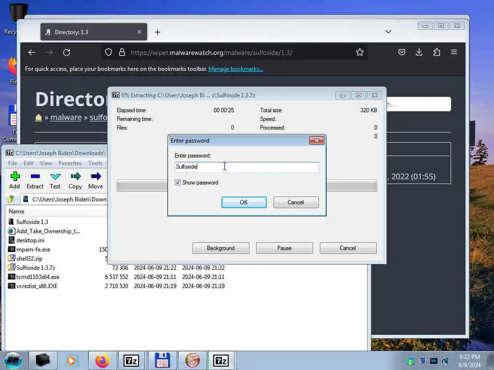494x370 pixels.
Task: Click the rightmost 7-Zip taskbar icon
Action: (x=221, y=360)
